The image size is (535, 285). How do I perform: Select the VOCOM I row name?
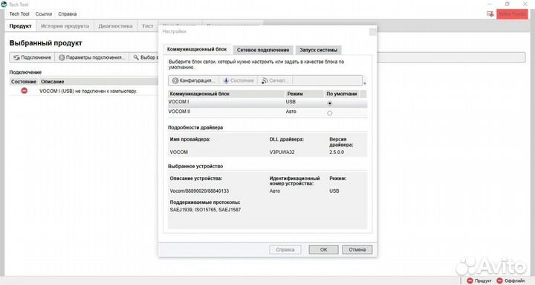pyautogui.click(x=178, y=102)
